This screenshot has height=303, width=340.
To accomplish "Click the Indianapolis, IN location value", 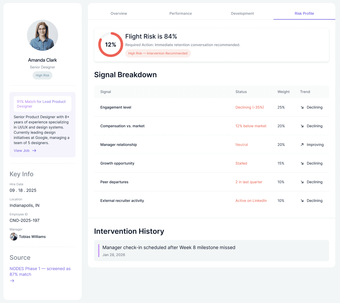I will click(x=25, y=205).
